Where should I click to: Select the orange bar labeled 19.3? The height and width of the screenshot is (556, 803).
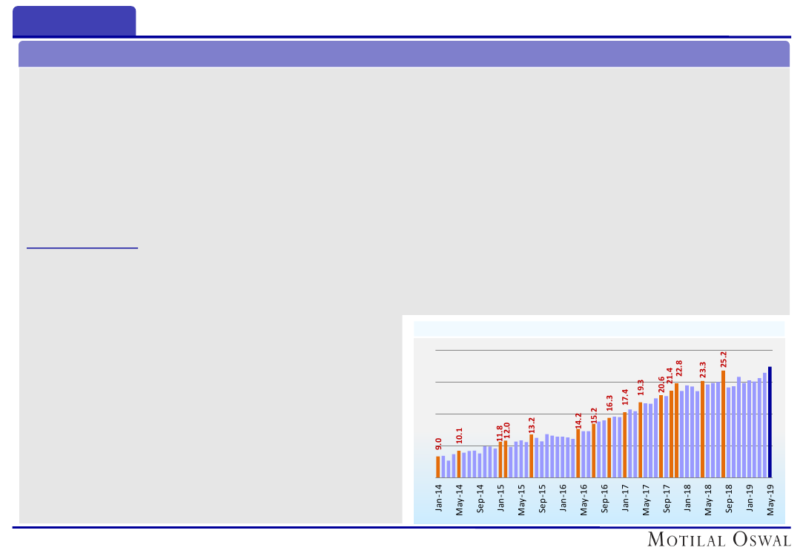pos(640,440)
